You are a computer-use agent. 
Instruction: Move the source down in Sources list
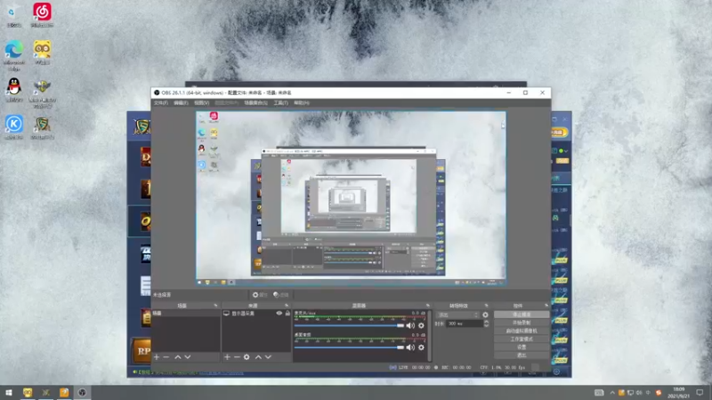click(x=268, y=357)
